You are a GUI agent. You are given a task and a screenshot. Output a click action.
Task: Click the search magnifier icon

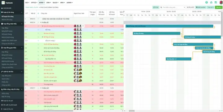[x=161, y=7]
